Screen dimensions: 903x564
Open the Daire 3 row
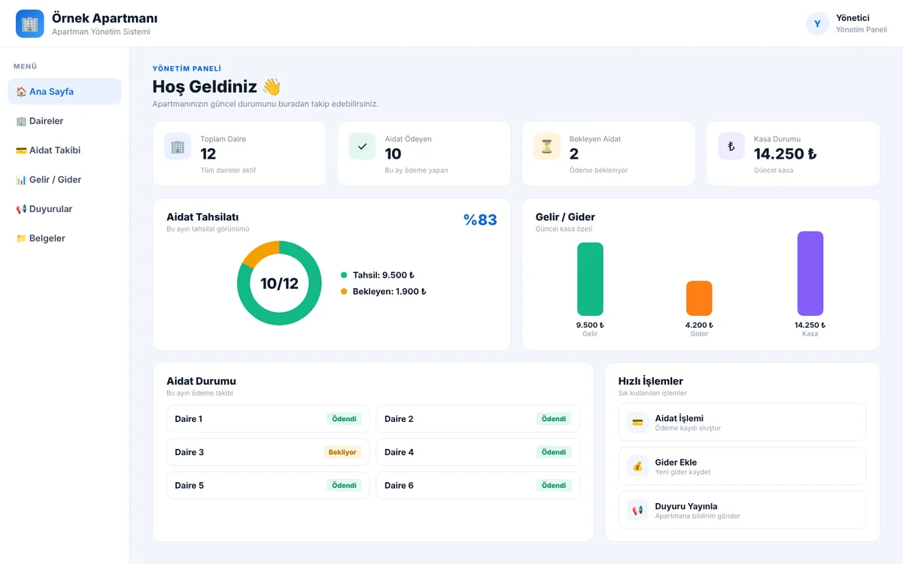click(268, 452)
